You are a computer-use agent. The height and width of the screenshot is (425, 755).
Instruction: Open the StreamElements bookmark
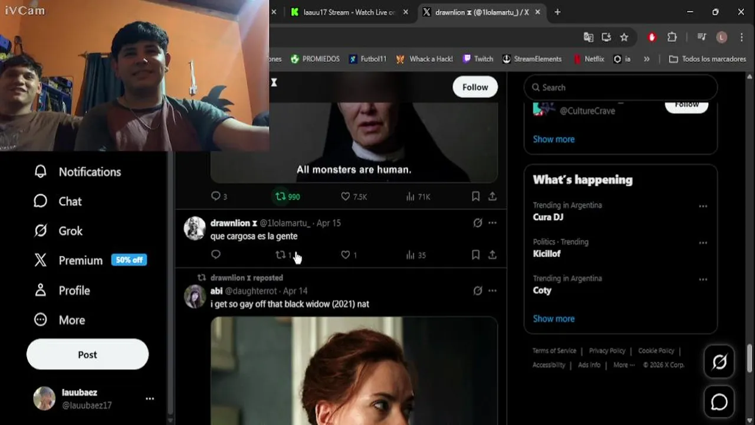(532, 59)
